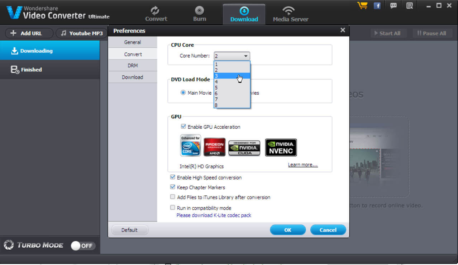Click the Wondershare Video Converter logo
The width and height of the screenshot is (458, 265).
tap(58, 13)
